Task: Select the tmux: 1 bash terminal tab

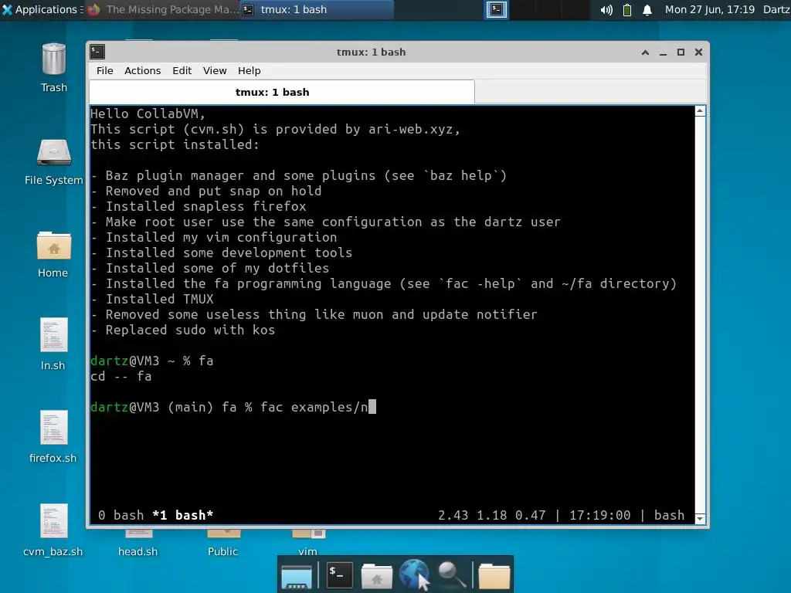Action: 281,92
